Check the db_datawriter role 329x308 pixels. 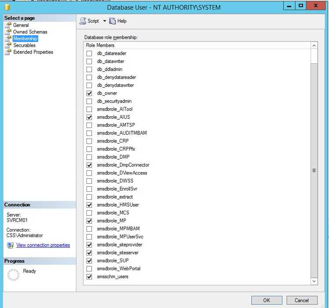(x=89, y=61)
